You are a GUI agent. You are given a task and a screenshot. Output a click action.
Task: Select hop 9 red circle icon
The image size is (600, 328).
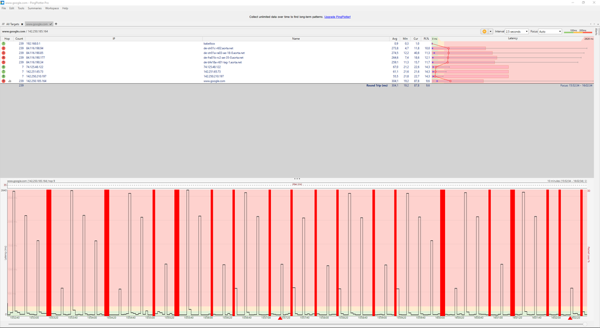pos(4,81)
